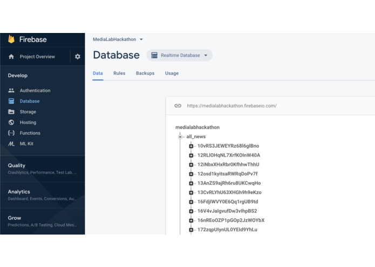The image size is (375, 267).
Task: Click the database URL medialabhackathon.firebaseio.com
Action: tap(231, 105)
